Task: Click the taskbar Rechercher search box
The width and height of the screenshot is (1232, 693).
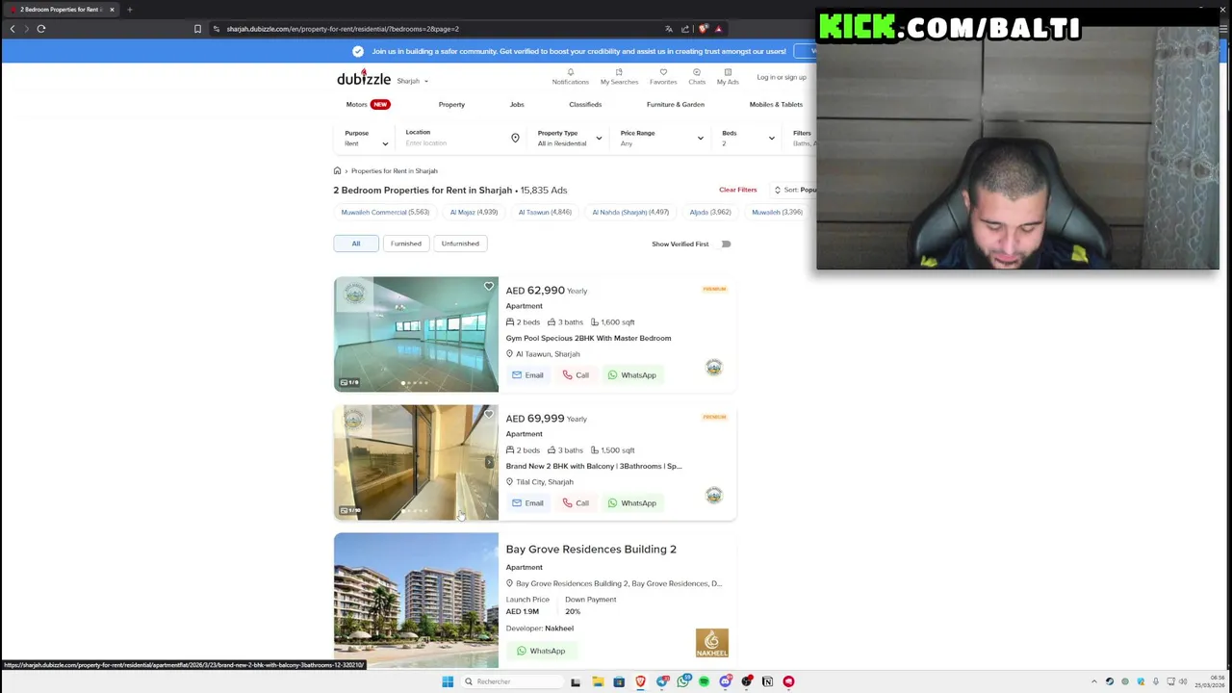Action: [510, 681]
